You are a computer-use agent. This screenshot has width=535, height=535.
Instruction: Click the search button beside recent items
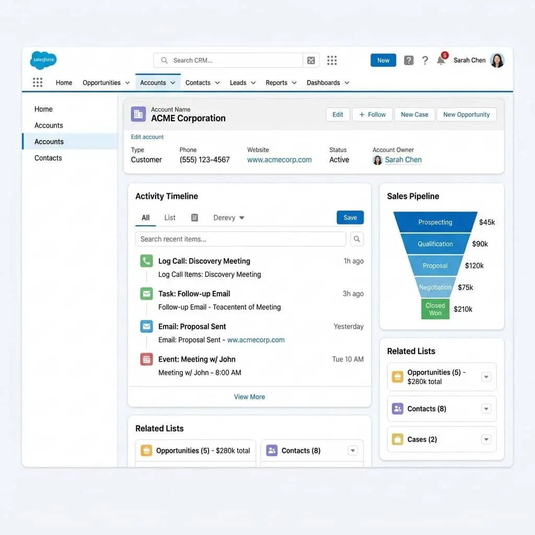click(357, 239)
